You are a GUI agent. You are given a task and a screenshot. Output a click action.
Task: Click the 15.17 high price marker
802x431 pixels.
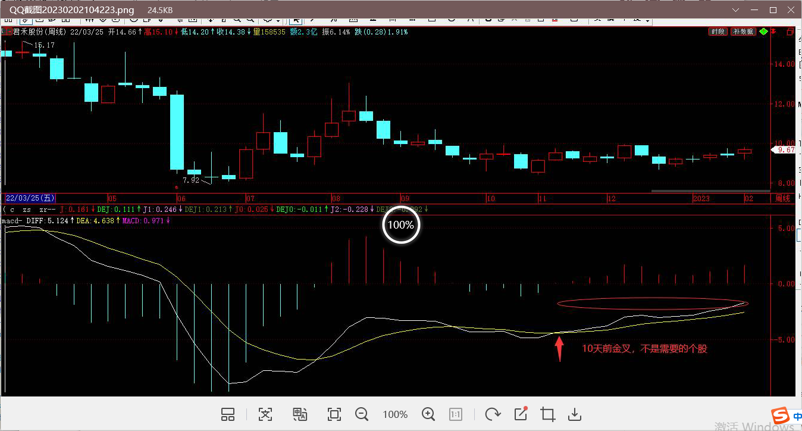[x=44, y=45]
